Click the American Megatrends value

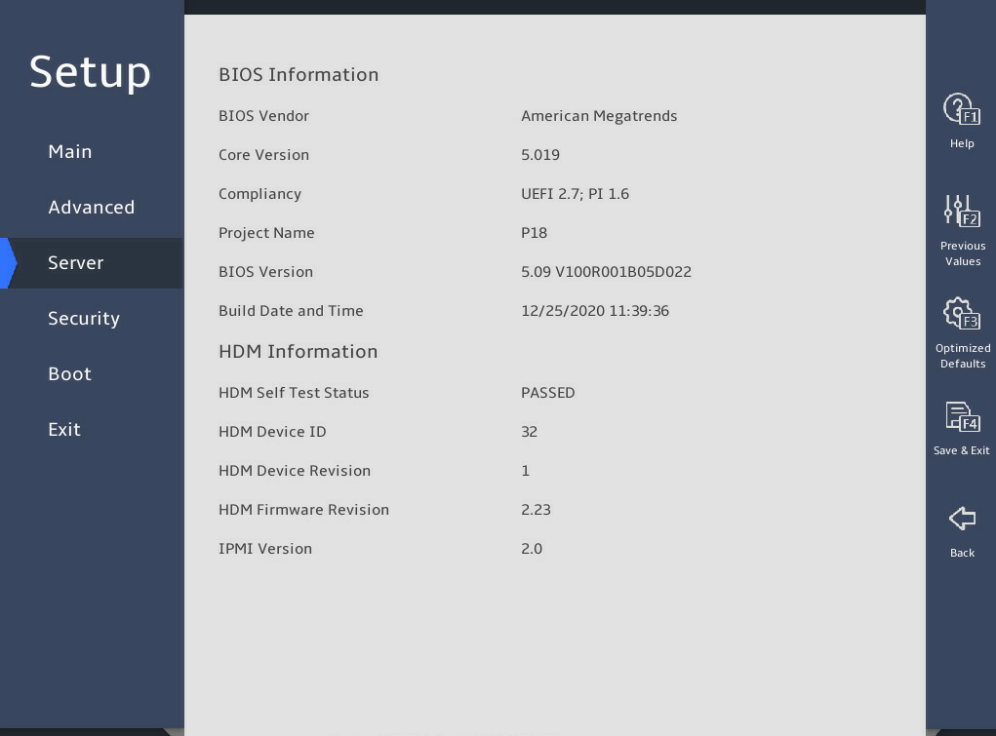point(599,116)
